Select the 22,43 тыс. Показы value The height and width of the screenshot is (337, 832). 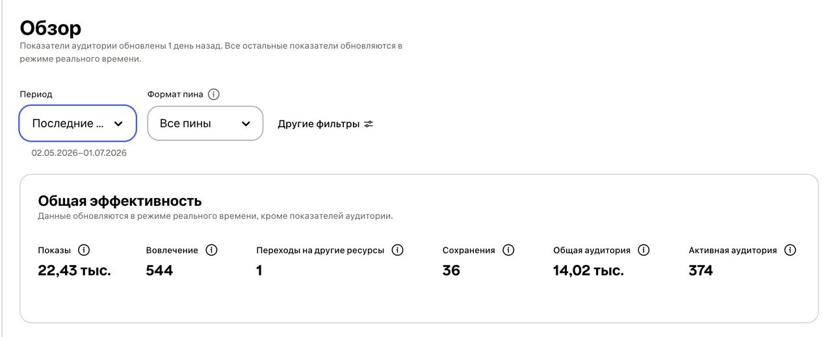[x=75, y=271]
